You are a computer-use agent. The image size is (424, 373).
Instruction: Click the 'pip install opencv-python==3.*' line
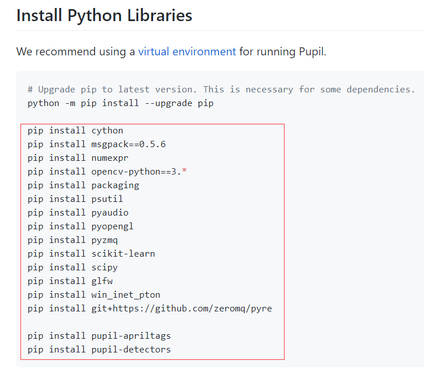click(x=107, y=172)
